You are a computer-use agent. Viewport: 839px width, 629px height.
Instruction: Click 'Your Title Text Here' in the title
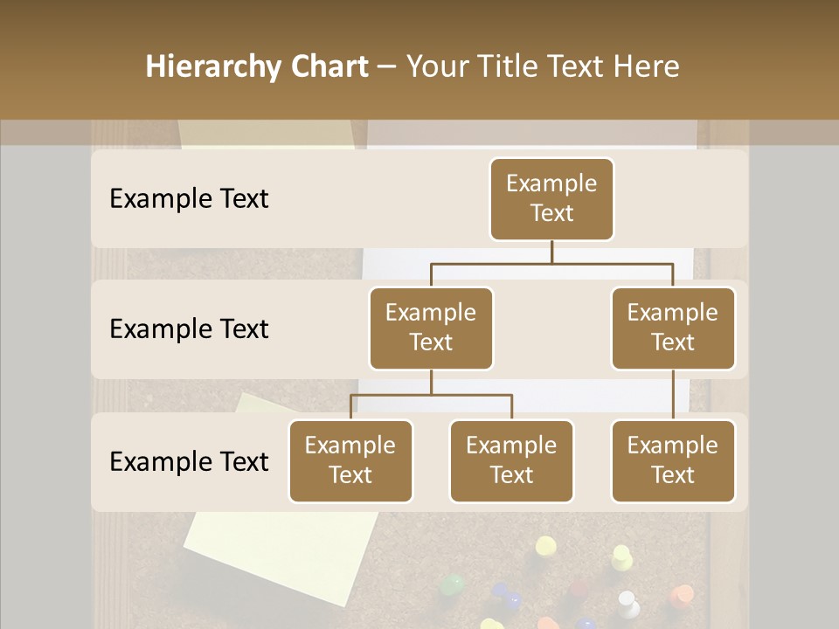pos(543,66)
